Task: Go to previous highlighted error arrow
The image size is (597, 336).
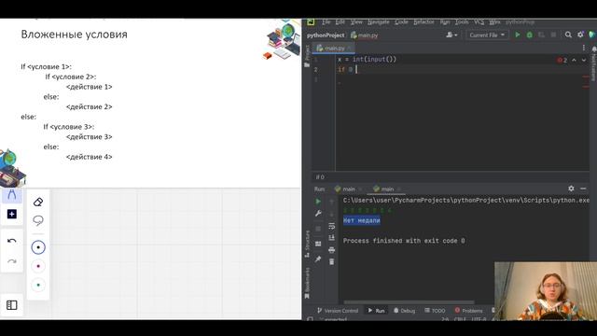Action: (575, 60)
